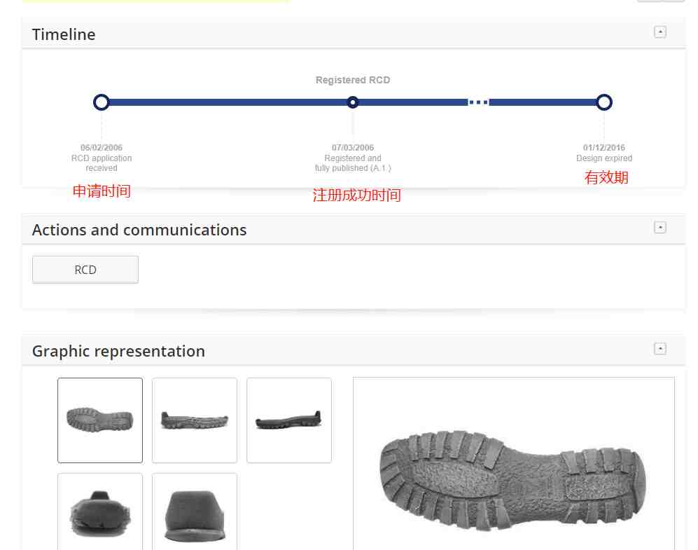Screen dimensions: 698x550
Task: Open the sole side view thumbnail with grey tread
Action: [x=195, y=420]
